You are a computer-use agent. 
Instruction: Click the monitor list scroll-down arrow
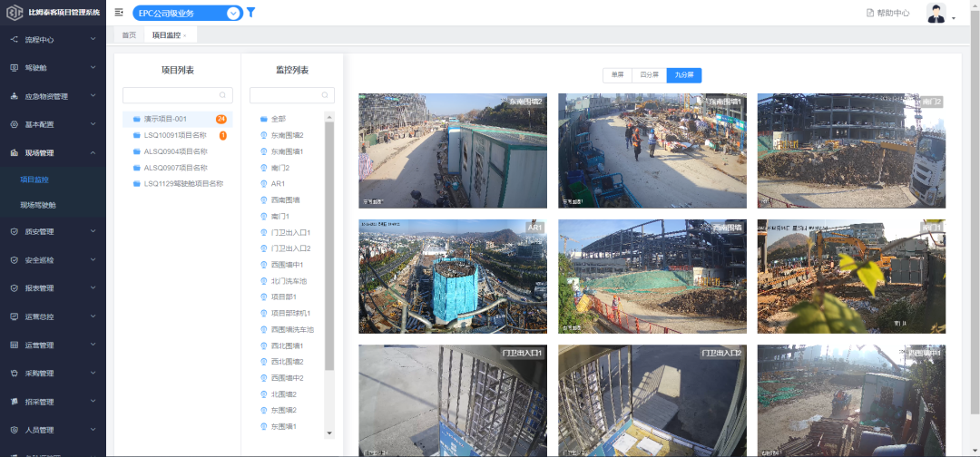pos(329,433)
